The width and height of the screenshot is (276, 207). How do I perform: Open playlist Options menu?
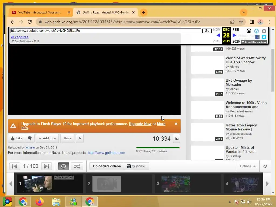pos(248,166)
